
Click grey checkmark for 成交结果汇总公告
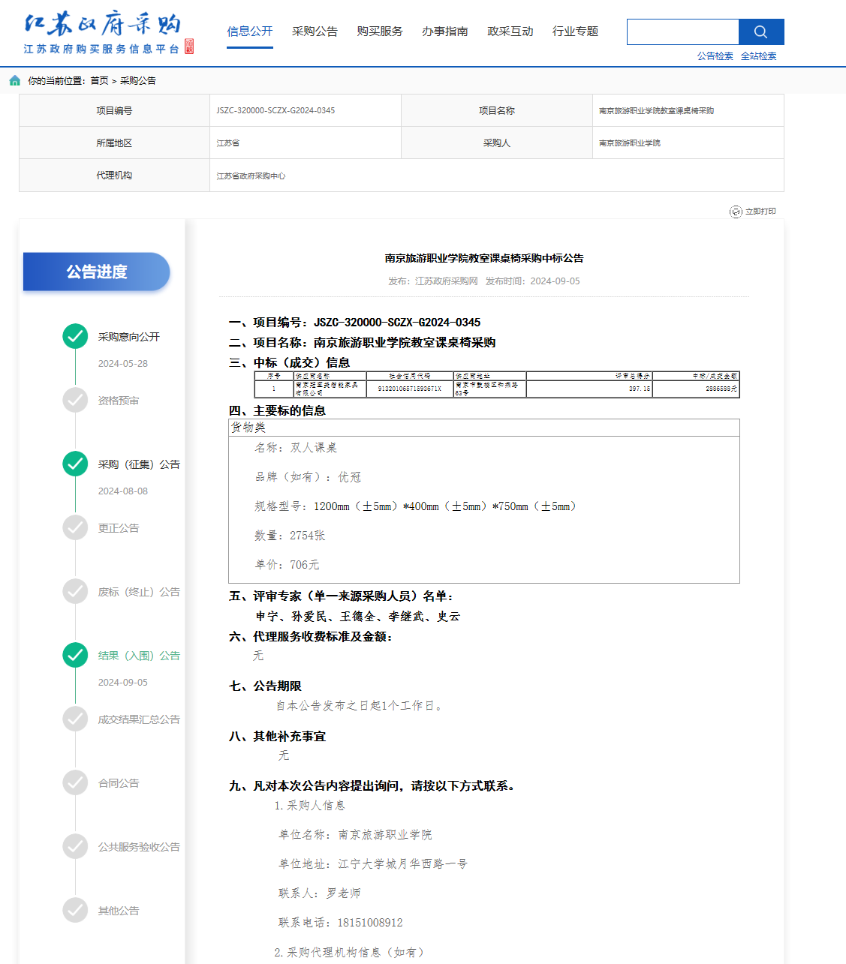pyautogui.click(x=75, y=719)
